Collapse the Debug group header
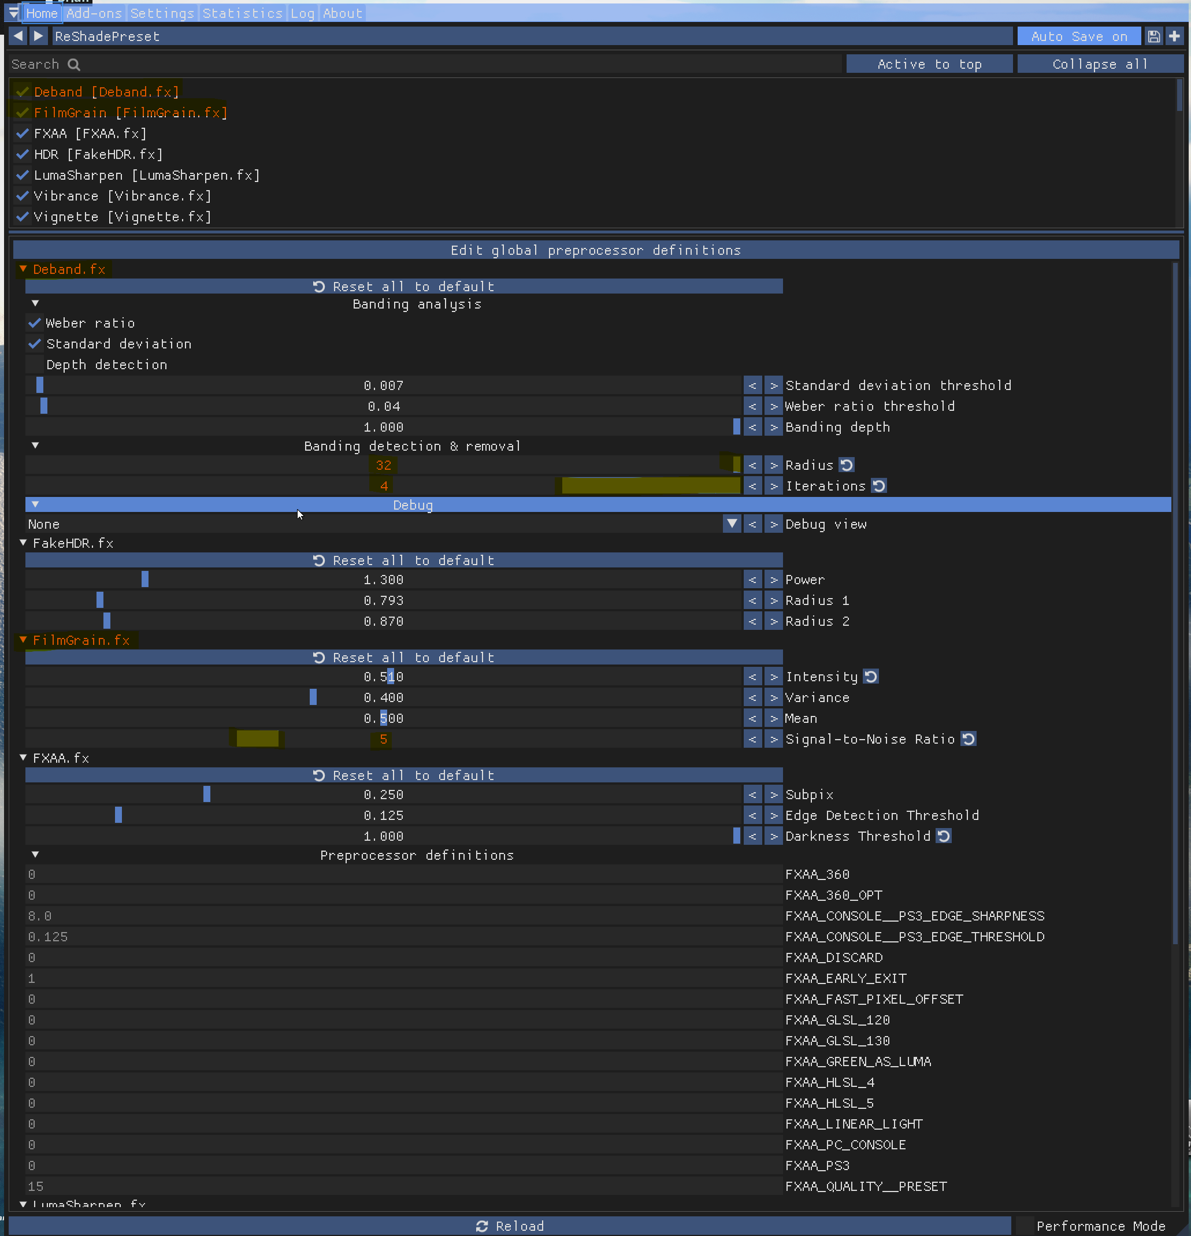 (598, 504)
